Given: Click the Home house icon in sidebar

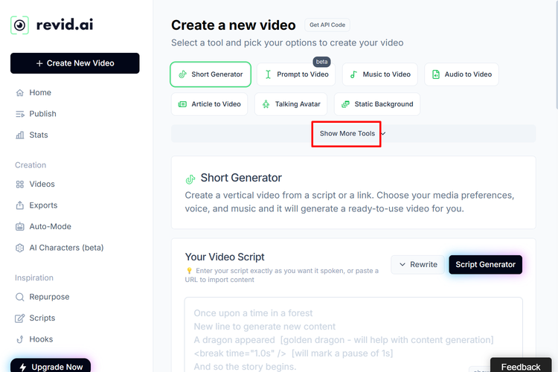Looking at the screenshot, I should pyautogui.click(x=20, y=93).
